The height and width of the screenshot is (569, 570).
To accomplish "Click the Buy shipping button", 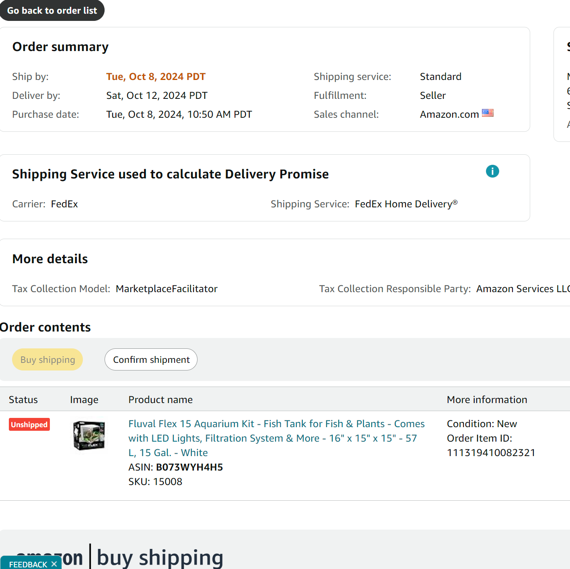I will coord(47,360).
